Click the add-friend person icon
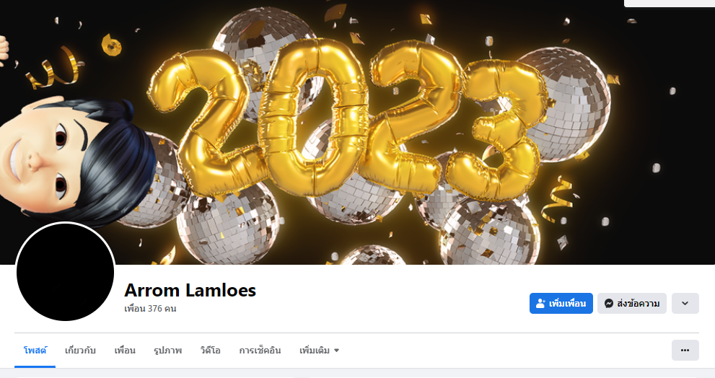 pyautogui.click(x=540, y=303)
